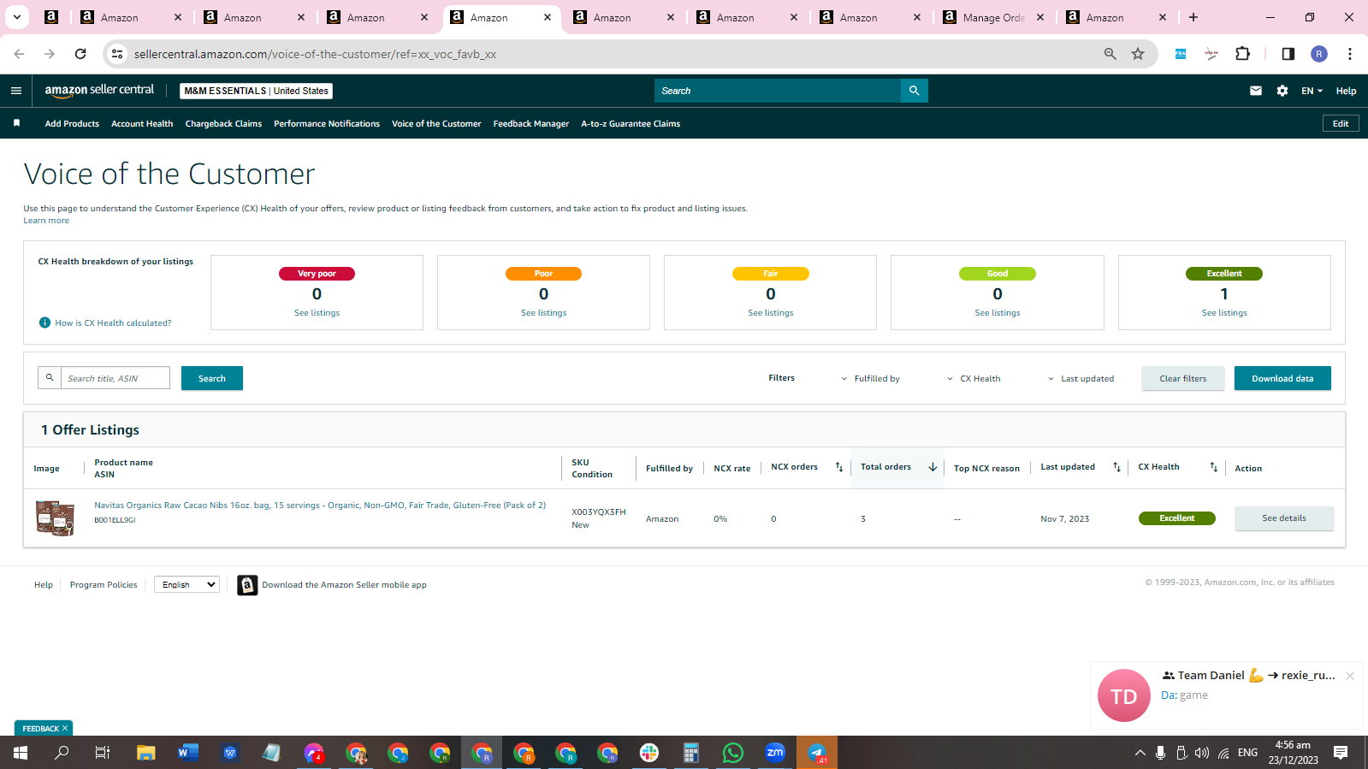The width and height of the screenshot is (1368, 769).
Task: Sort the CX Health column arrows
Action: [1213, 467]
